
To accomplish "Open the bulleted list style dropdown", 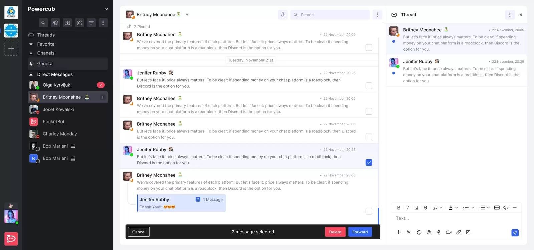I will click(x=473, y=208).
